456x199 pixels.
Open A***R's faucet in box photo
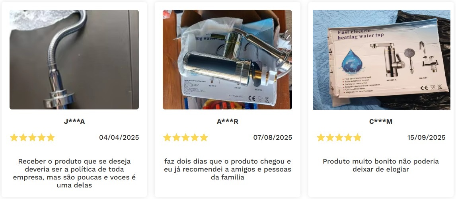227,60
